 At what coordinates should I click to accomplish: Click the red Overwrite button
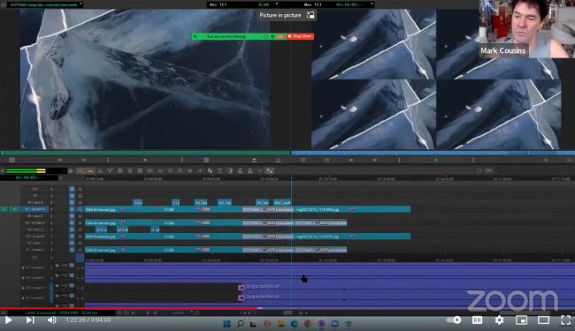[x=278, y=160]
